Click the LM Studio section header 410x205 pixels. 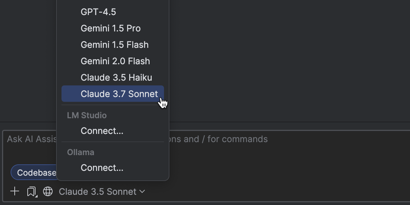coord(87,115)
